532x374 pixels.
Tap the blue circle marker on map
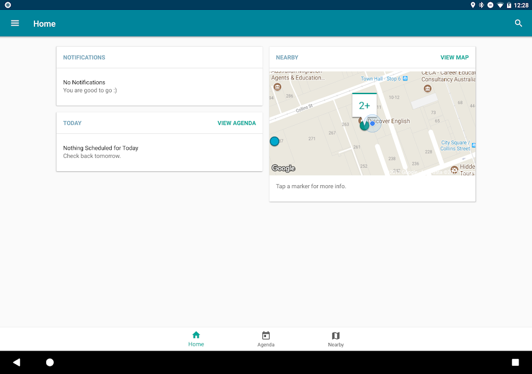click(275, 141)
